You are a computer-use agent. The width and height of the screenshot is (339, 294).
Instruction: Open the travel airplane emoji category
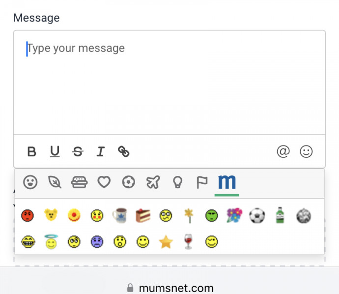click(x=153, y=183)
